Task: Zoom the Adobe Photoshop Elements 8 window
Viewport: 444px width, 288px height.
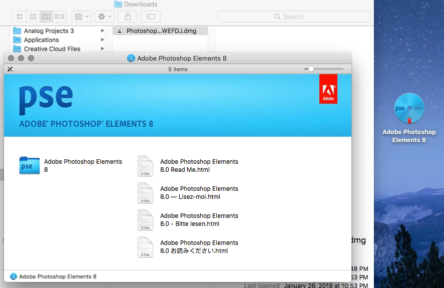Action: point(31,58)
